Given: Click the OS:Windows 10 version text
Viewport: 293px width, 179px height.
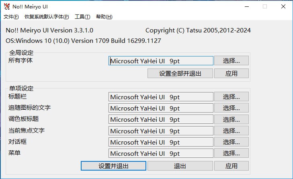Looking at the screenshot, I should [x=83, y=40].
